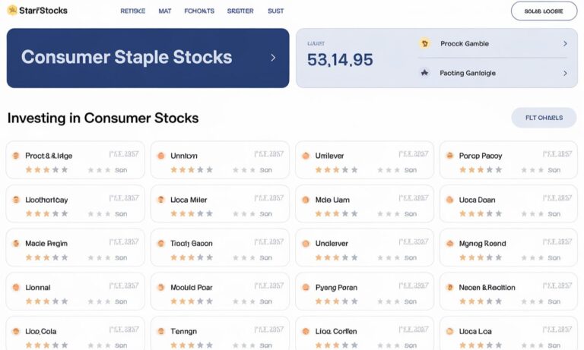This screenshot has width=584, height=350.
Task: Click the StarfStocks logo icon
Action: [x=12, y=11]
